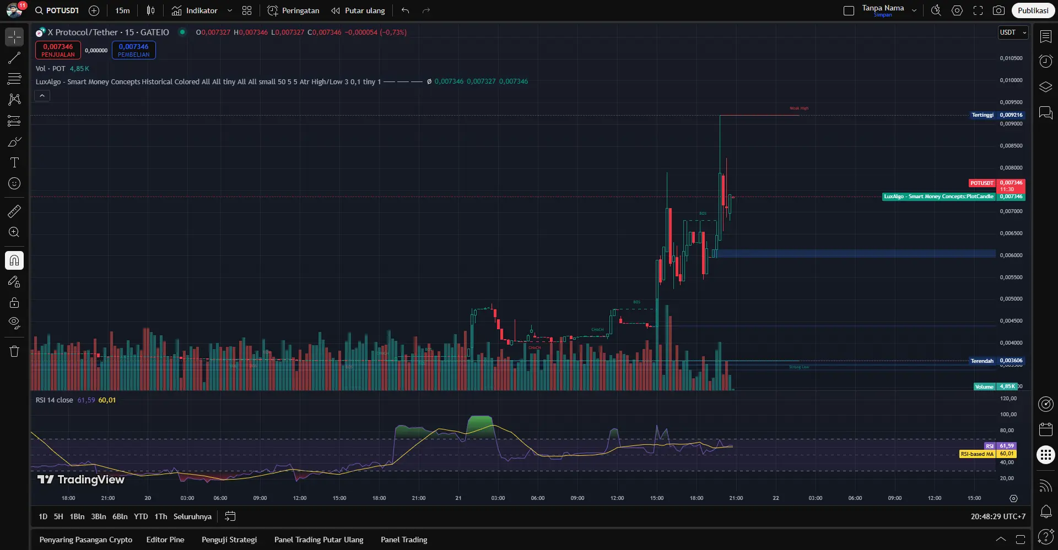Open the Panel Trading tab
The width and height of the screenshot is (1058, 550).
click(404, 540)
